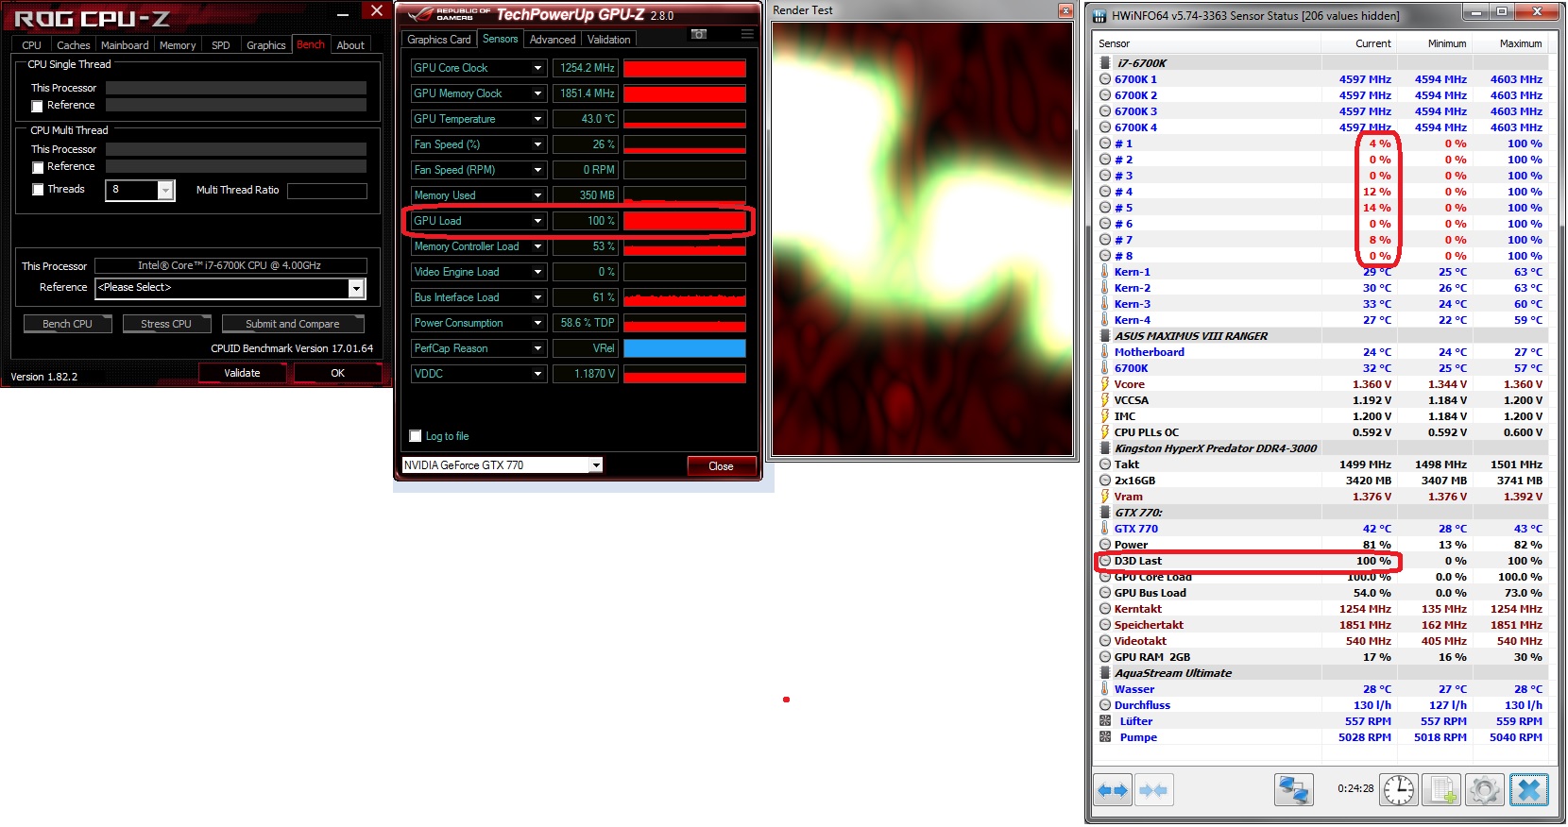Open the NVIDIA GeForce GTX 770 selector

click(596, 464)
